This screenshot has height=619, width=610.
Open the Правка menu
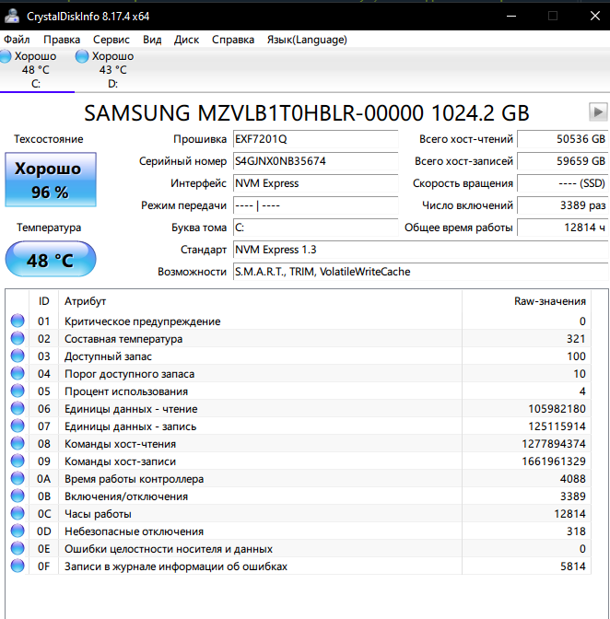click(x=62, y=40)
